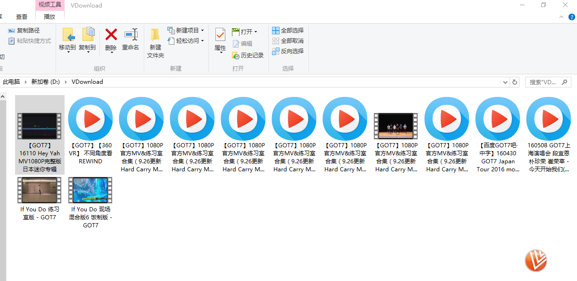Open file History (历史记录)
The image size is (577, 281).
point(247,55)
